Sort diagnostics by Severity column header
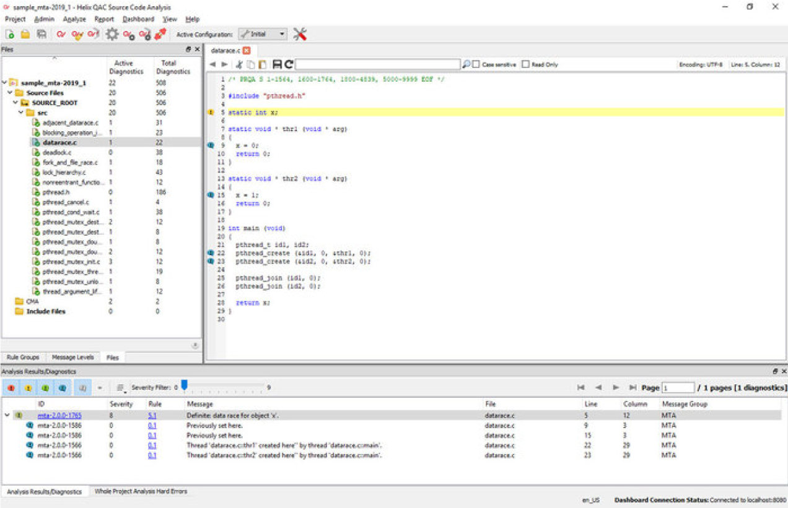The image size is (788, 508). point(121,404)
